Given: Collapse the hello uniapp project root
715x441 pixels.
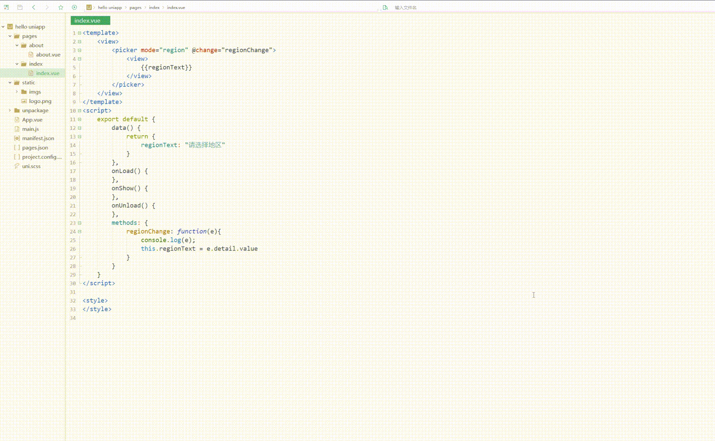Looking at the screenshot, I should [x=3, y=27].
